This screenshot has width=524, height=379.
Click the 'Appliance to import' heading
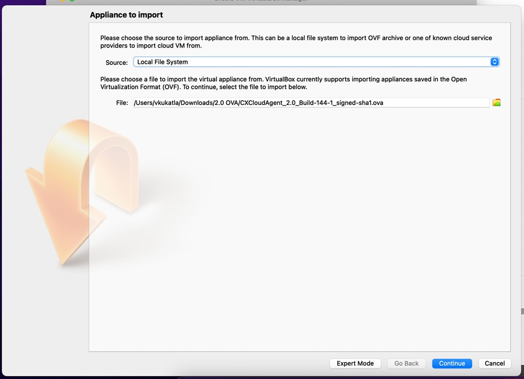point(127,15)
